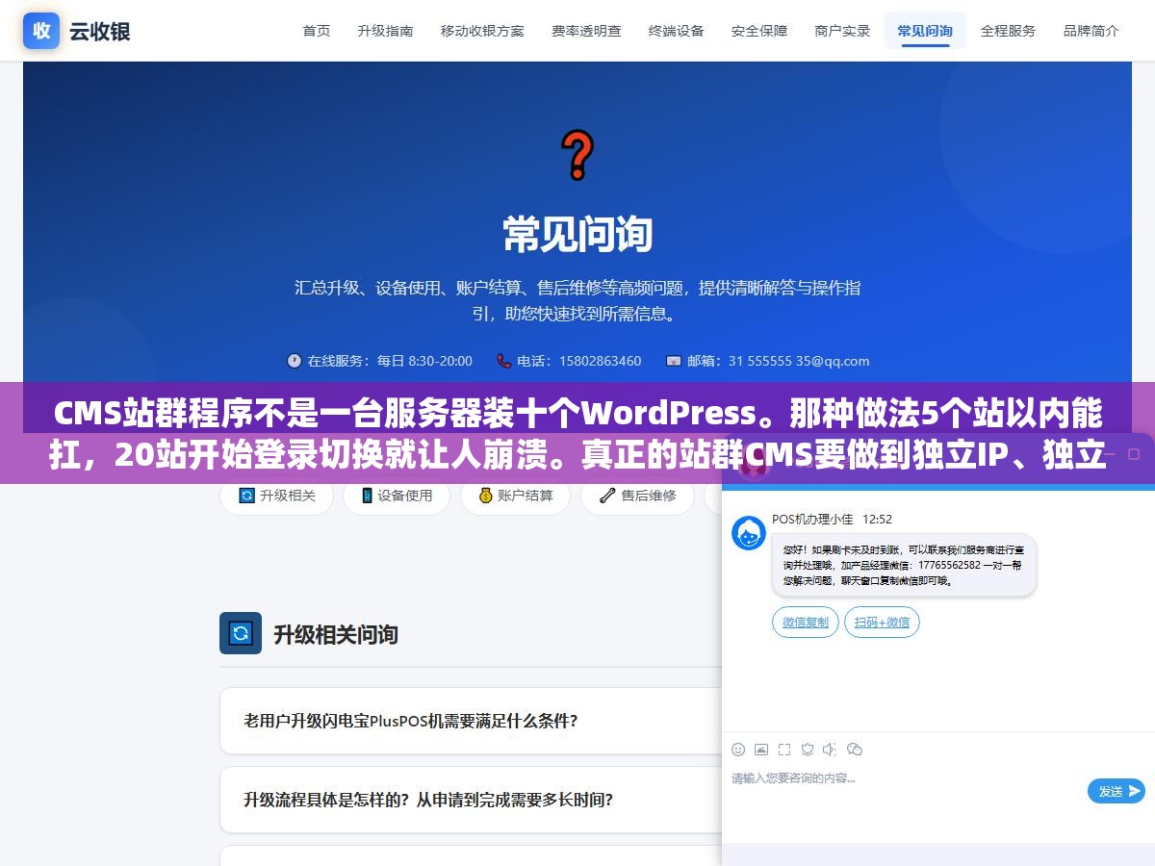The width and height of the screenshot is (1155, 866).
Task: Click the email address ending in qq.com
Action: (x=798, y=361)
